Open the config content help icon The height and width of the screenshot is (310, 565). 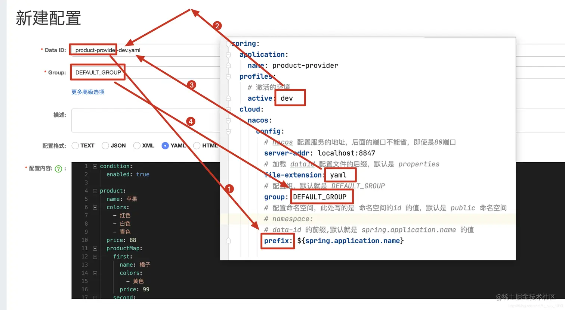point(58,169)
